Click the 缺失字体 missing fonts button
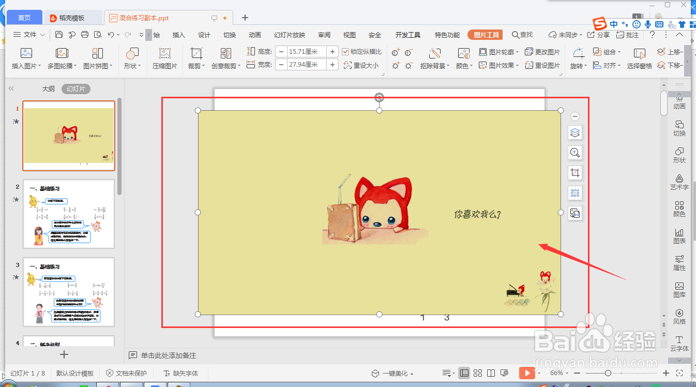 181,373
